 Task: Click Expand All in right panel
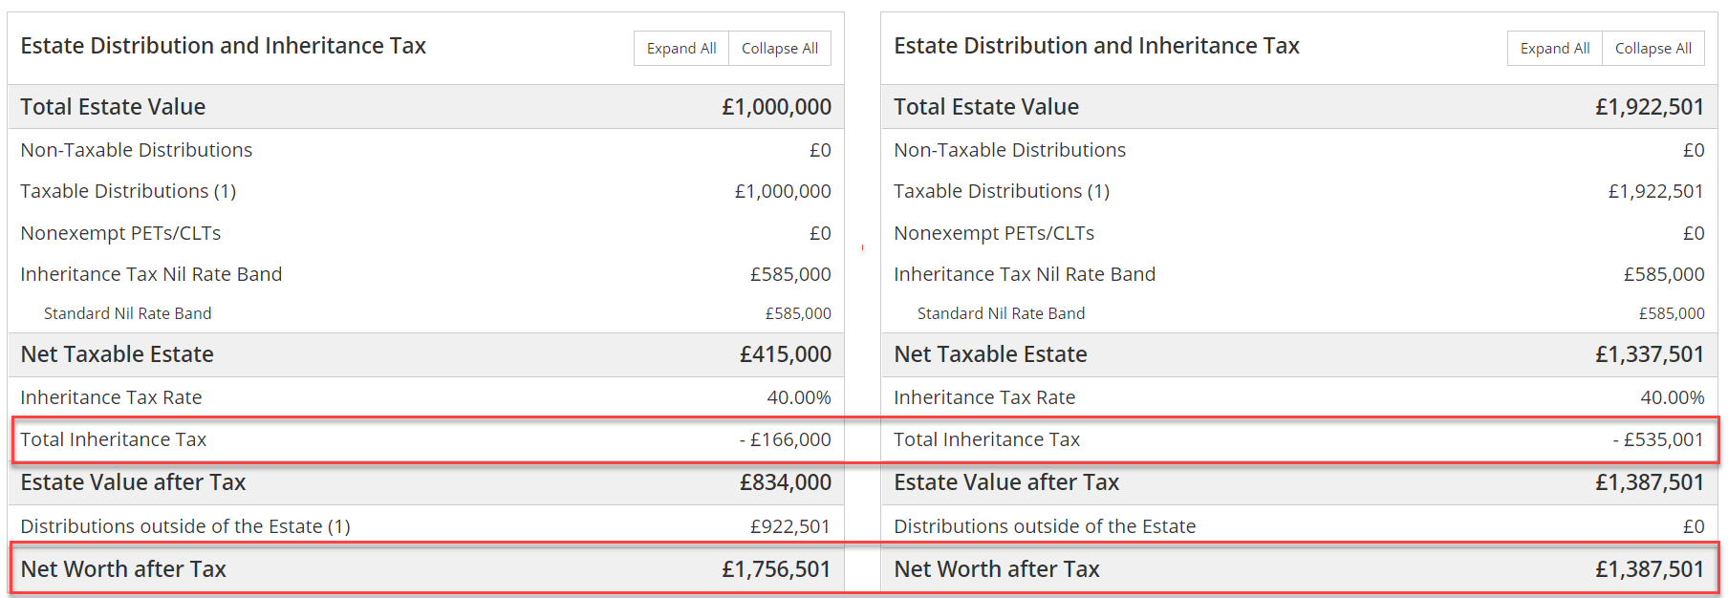coord(1555,49)
